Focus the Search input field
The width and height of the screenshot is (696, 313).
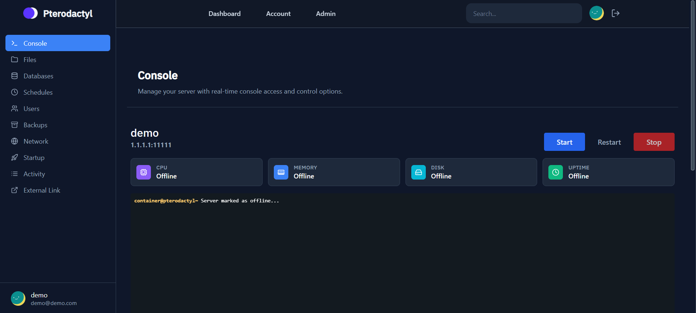tap(524, 14)
